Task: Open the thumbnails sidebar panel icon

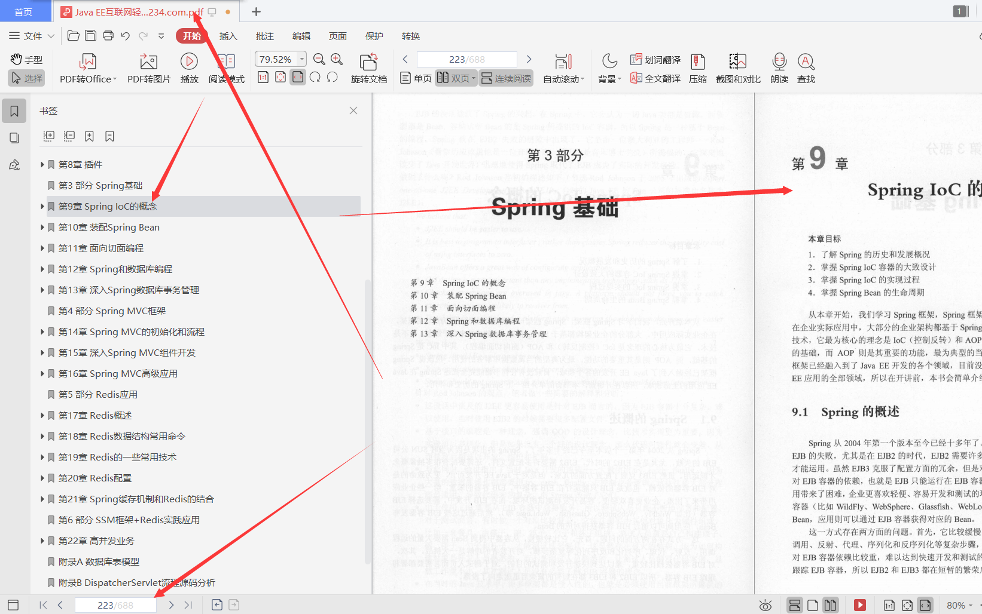Action: [x=14, y=138]
